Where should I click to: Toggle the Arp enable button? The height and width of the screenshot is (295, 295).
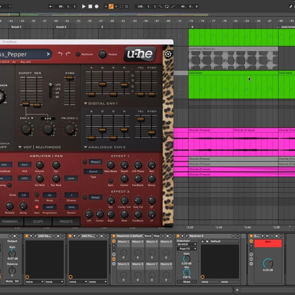[37, 195]
